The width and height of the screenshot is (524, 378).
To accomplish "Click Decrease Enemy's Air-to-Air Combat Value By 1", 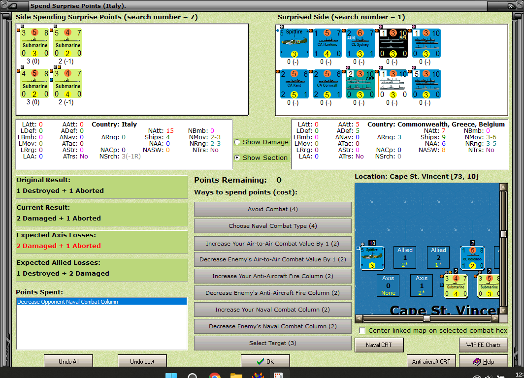I will click(x=273, y=259).
